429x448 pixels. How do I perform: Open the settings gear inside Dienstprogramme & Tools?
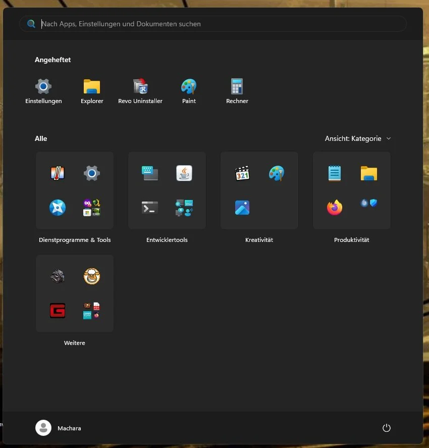point(92,173)
